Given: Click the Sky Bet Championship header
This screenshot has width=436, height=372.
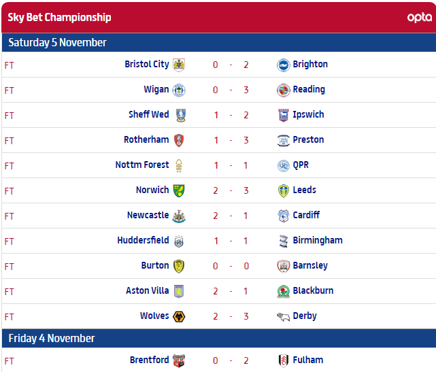Looking at the screenshot, I should click(59, 18).
